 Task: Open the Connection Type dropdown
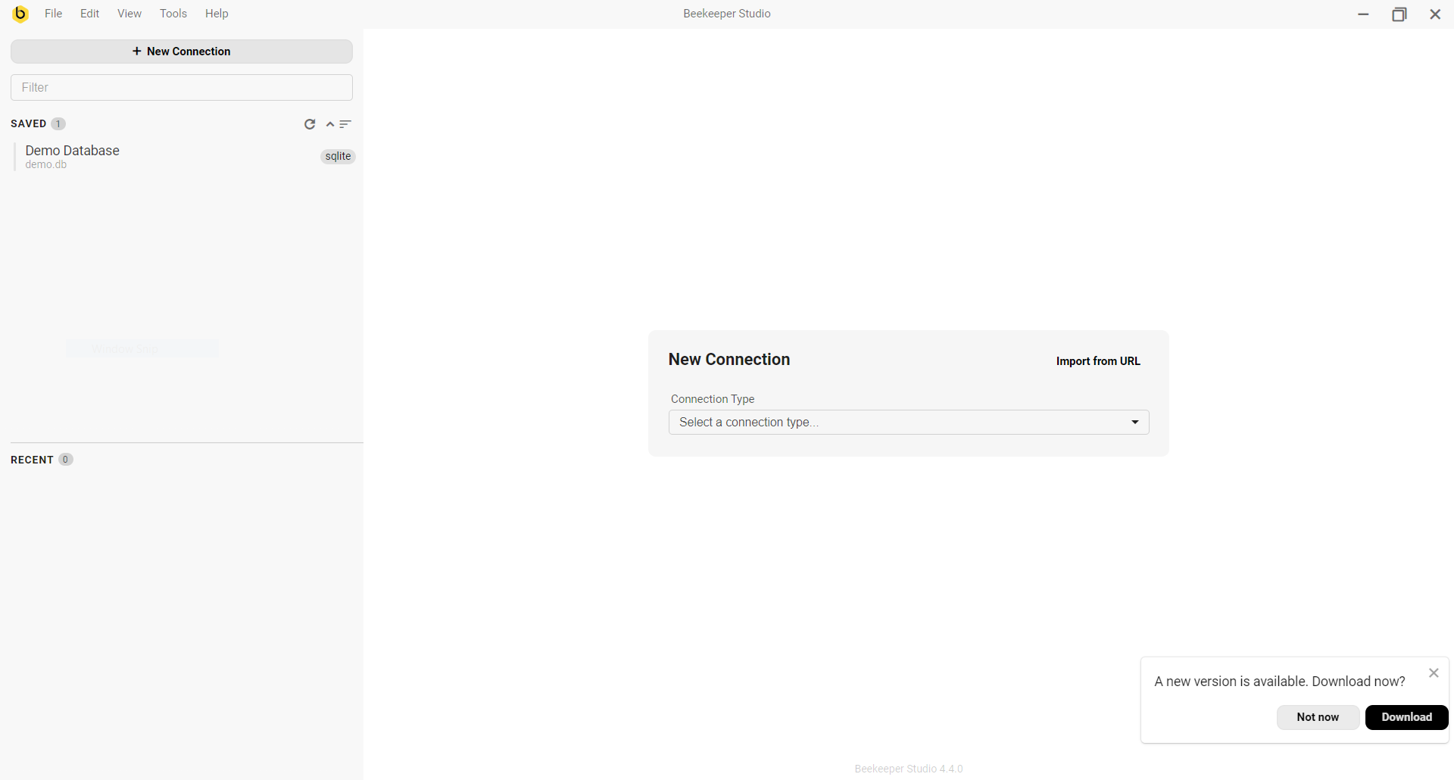(907, 422)
